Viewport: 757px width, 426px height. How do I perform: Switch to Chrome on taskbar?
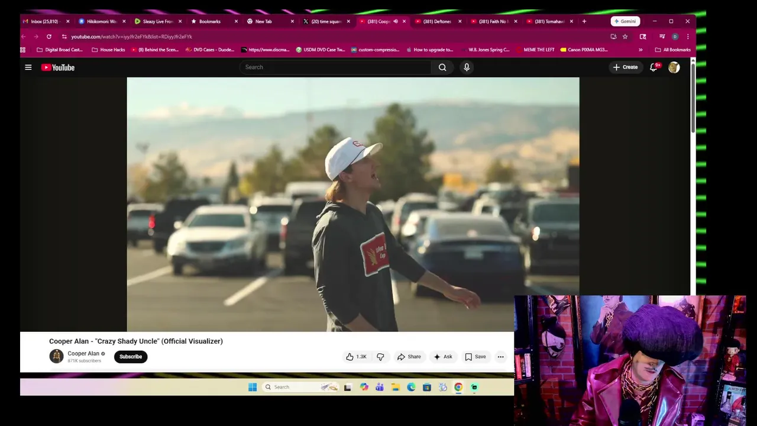click(458, 387)
